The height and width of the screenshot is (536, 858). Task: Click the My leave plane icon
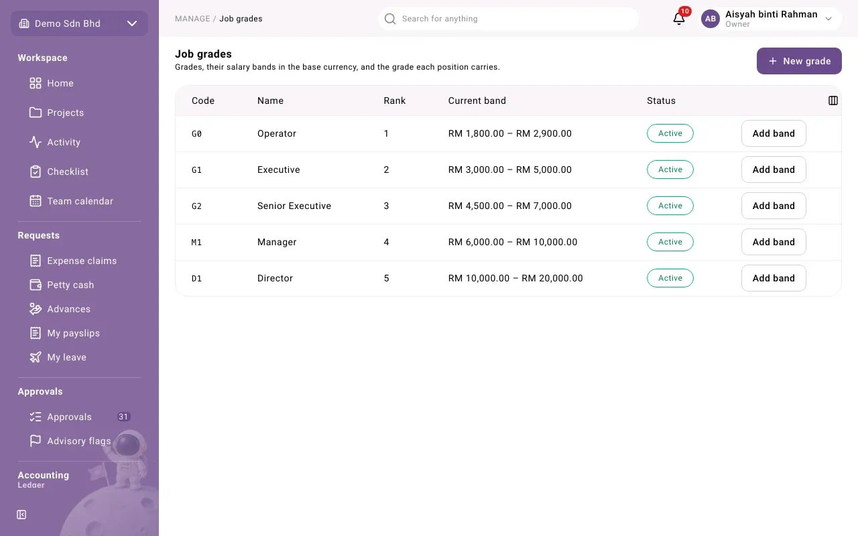pyautogui.click(x=36, y=357)
